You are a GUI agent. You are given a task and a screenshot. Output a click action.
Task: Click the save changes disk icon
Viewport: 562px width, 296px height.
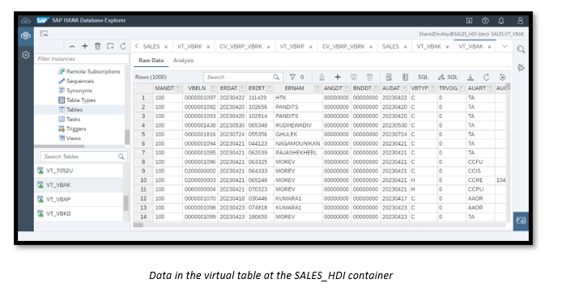pos(353,77)
